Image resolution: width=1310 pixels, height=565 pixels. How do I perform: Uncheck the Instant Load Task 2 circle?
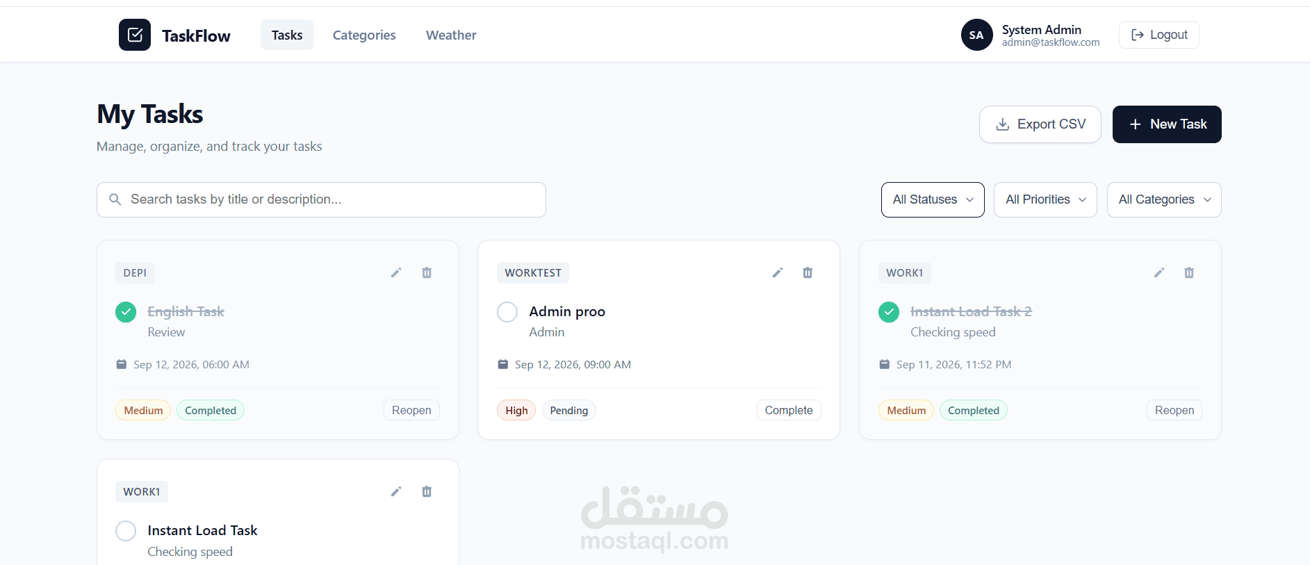pyautogui.click(x=889, y=312)
